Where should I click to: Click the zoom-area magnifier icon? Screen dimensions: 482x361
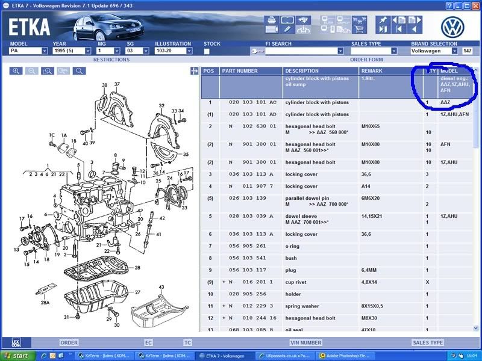tap(48, 71)
